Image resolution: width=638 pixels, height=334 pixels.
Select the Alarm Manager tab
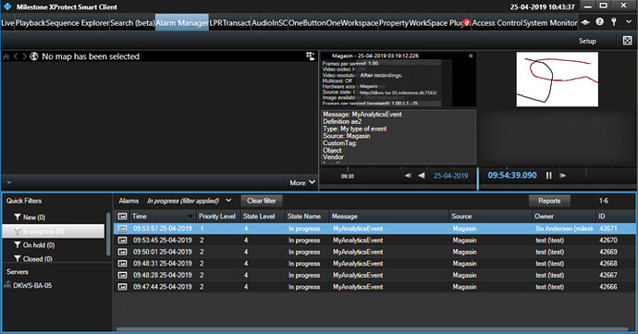[182, 23]
